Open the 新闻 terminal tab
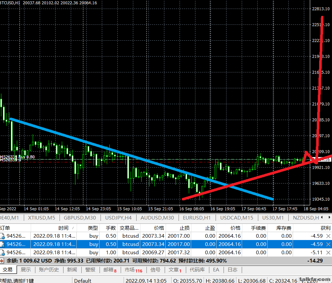332x283 pixels. 72,270
